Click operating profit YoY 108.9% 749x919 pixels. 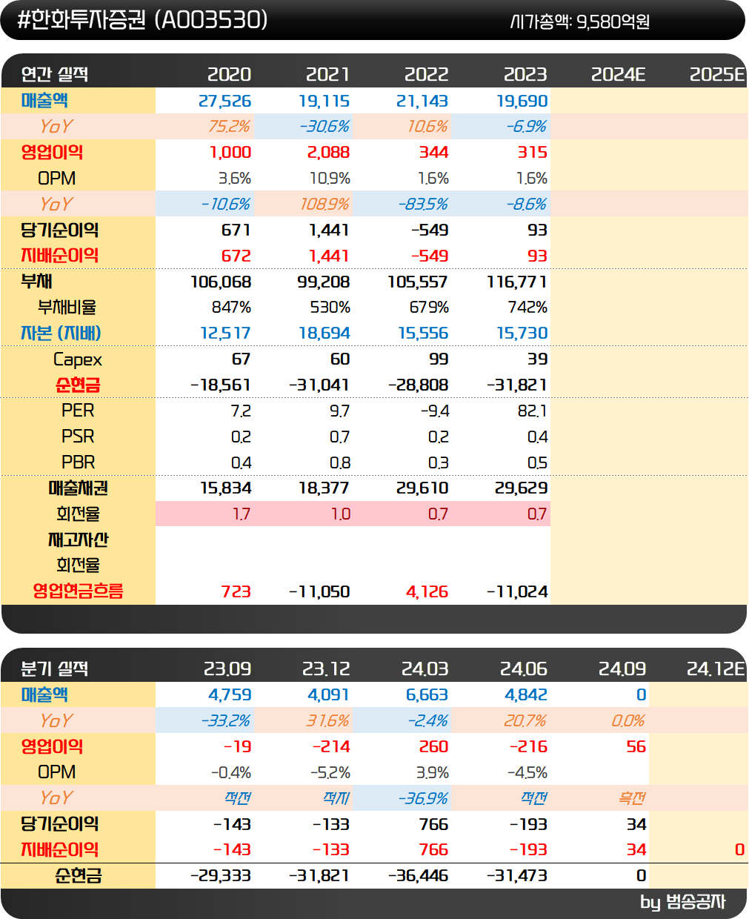point(325,204)
